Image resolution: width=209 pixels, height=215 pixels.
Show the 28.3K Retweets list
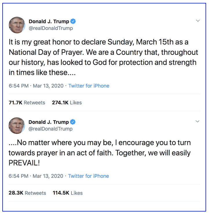27,193
